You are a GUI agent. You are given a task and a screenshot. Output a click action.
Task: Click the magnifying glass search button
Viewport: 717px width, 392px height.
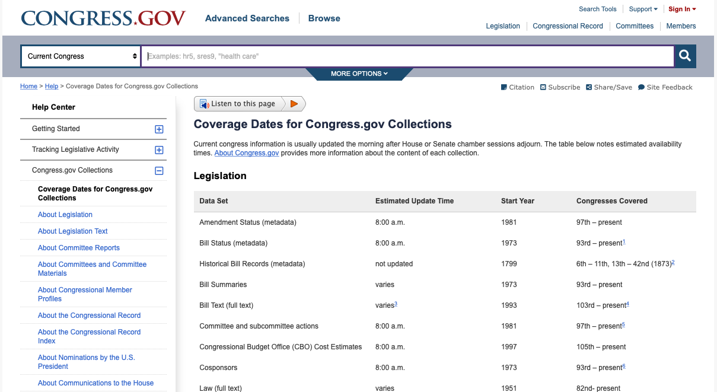point(685,56)
